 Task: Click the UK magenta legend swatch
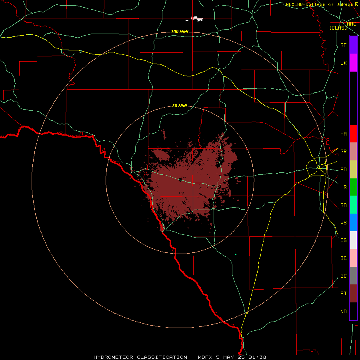tap(353, 63)
